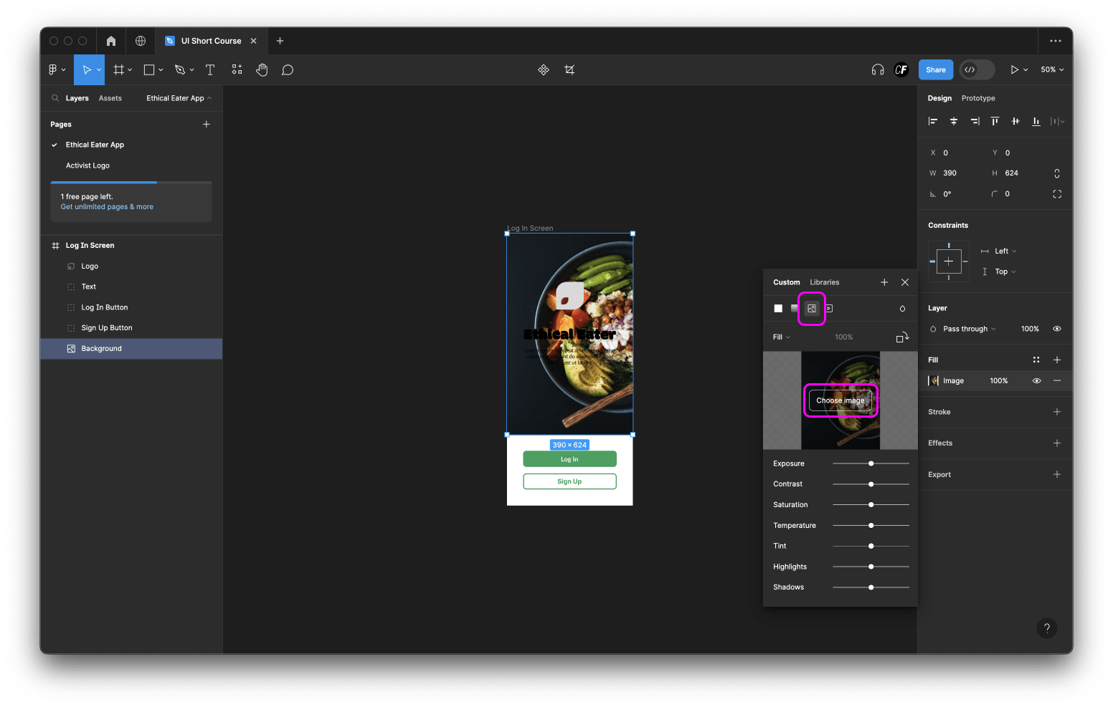
Task: Open the comments tool
Action: pyautogui.click(x=288, y=69)
